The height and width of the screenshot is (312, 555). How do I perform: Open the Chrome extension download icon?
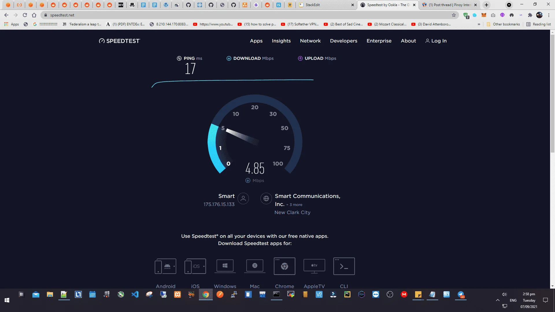[284, 266]
